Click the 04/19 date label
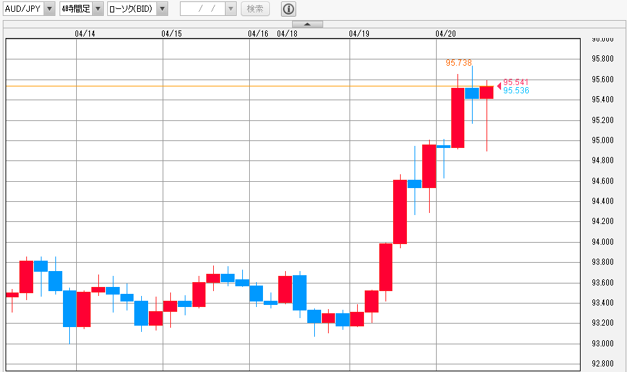 coord(359,34)
